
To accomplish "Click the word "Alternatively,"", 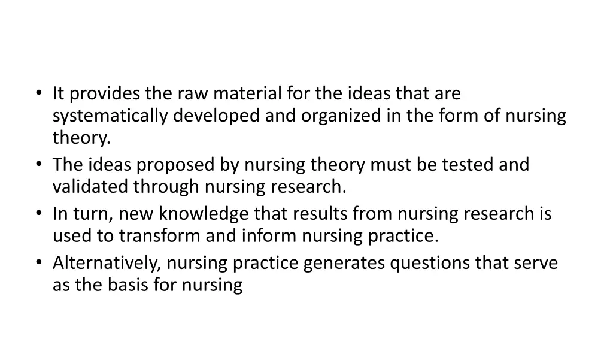I will [x=107, y=264].
